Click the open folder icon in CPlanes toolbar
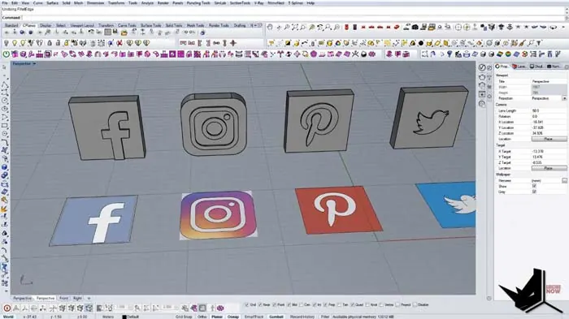Image resolution: width=569 pixels, height=319 pixels. 124,32
